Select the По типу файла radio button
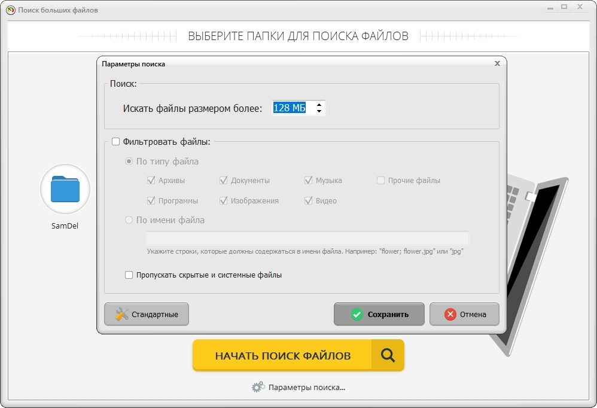This screenshot has height=408, width=597. coord(129,162)
